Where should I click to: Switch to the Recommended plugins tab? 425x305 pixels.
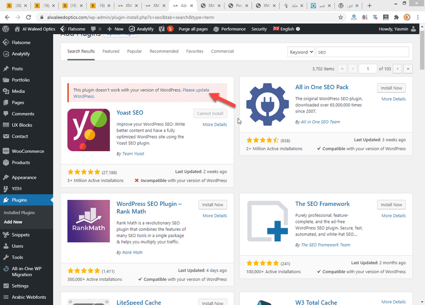164,51
